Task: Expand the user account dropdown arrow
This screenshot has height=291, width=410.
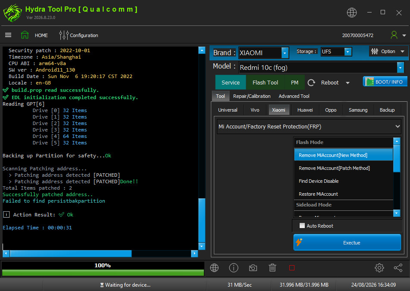Action: point(404,35)
